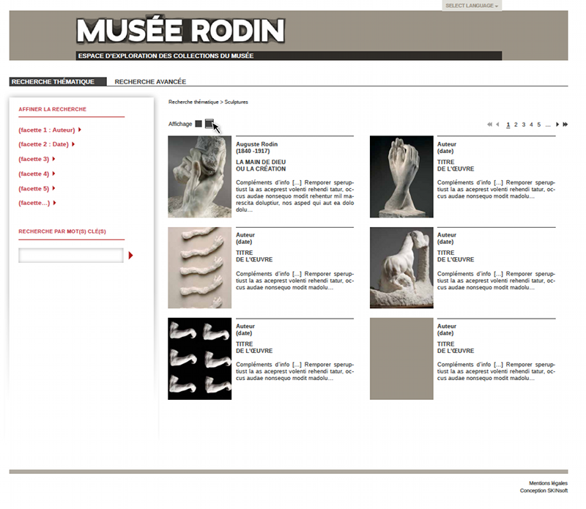
Task: Expand facette 2 : Date filter
Action: [x=47, y=144]
